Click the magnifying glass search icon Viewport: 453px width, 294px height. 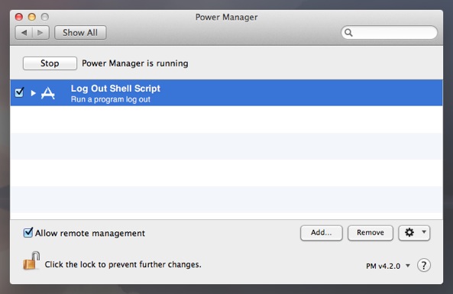click(x=348, y=33)
